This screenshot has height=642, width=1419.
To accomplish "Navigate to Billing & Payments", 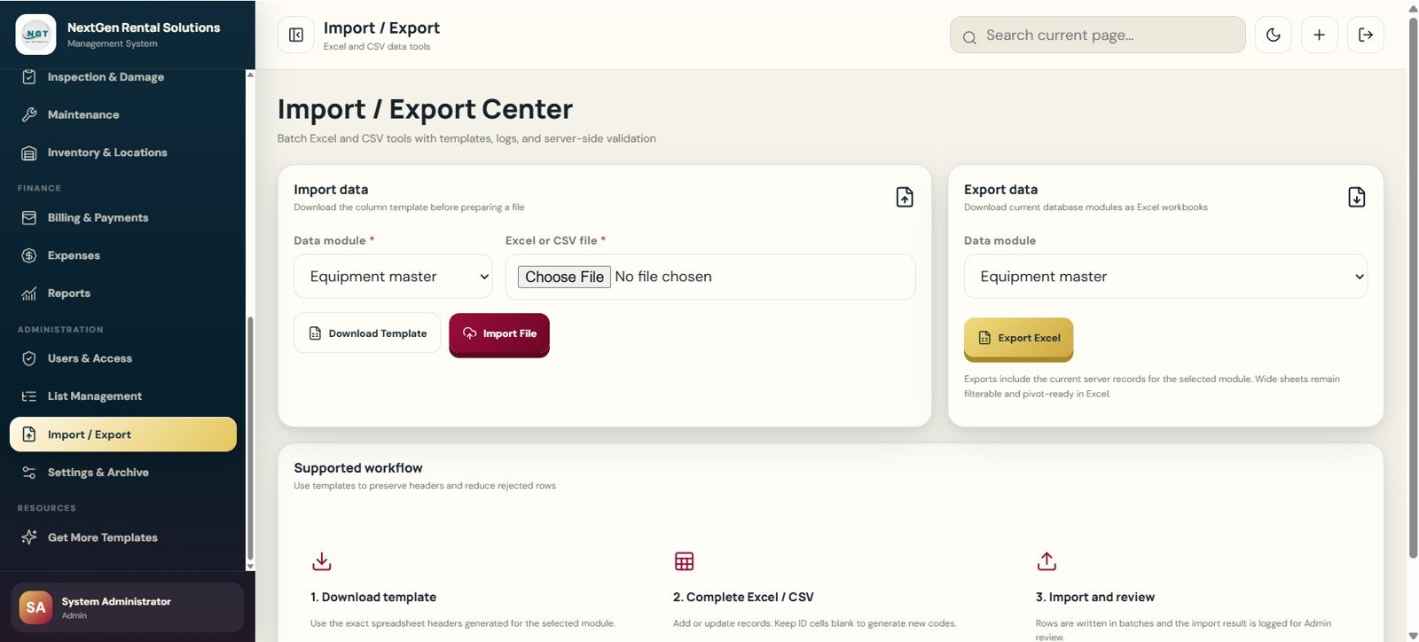I will pos(123,217).
